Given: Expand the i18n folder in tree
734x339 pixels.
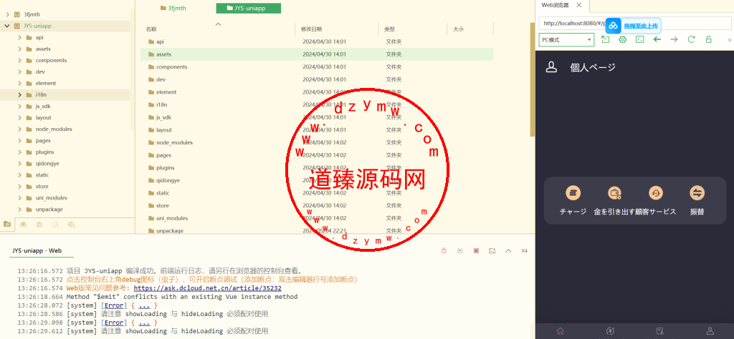Looking at the screenshot, I should pyautogui.click(x=19, y=95).
